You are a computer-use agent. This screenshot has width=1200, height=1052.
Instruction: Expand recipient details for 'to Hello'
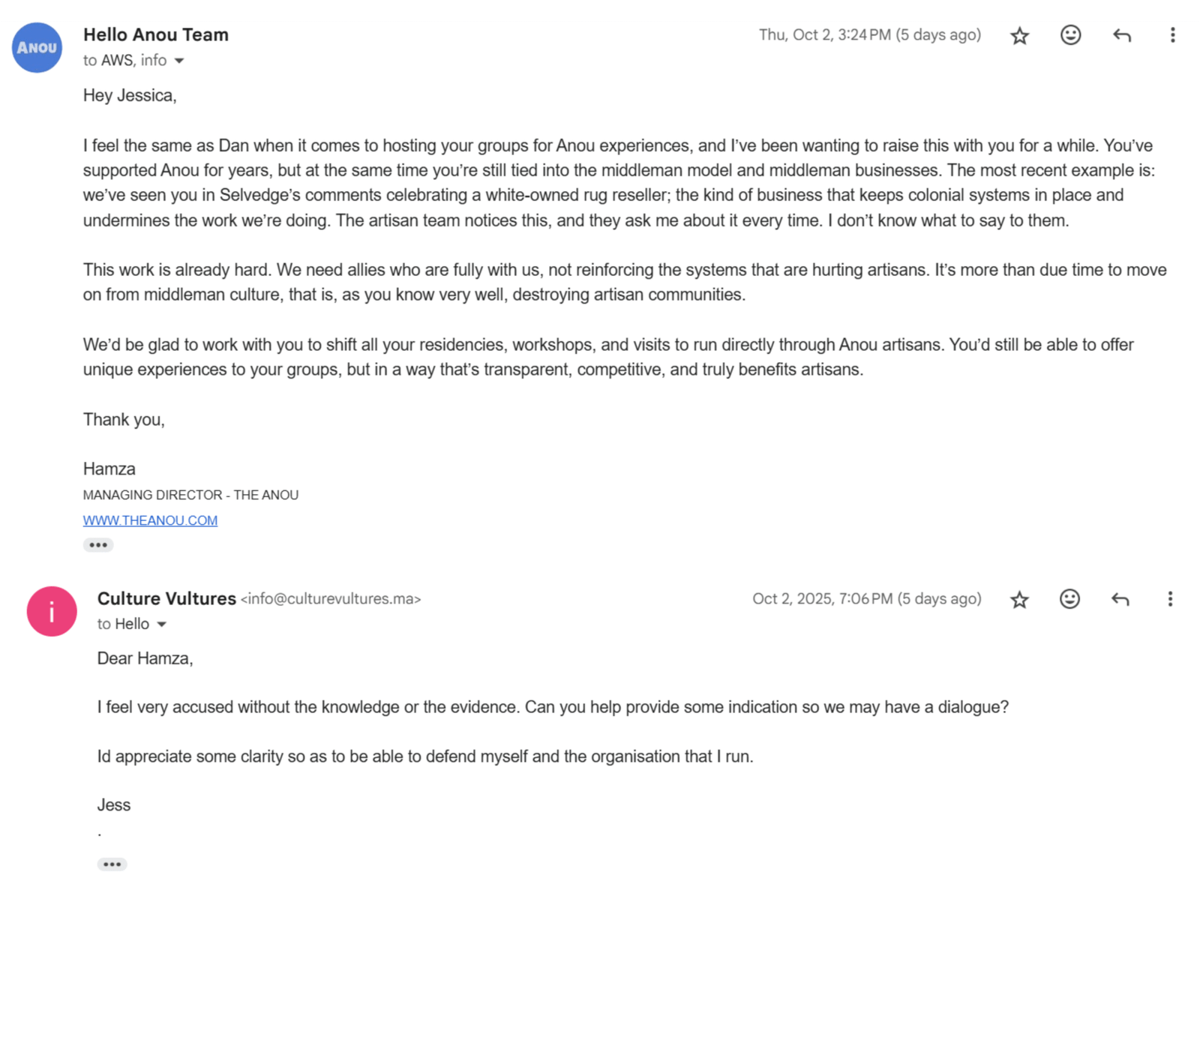pyautogui.click(x=161, y=625)
